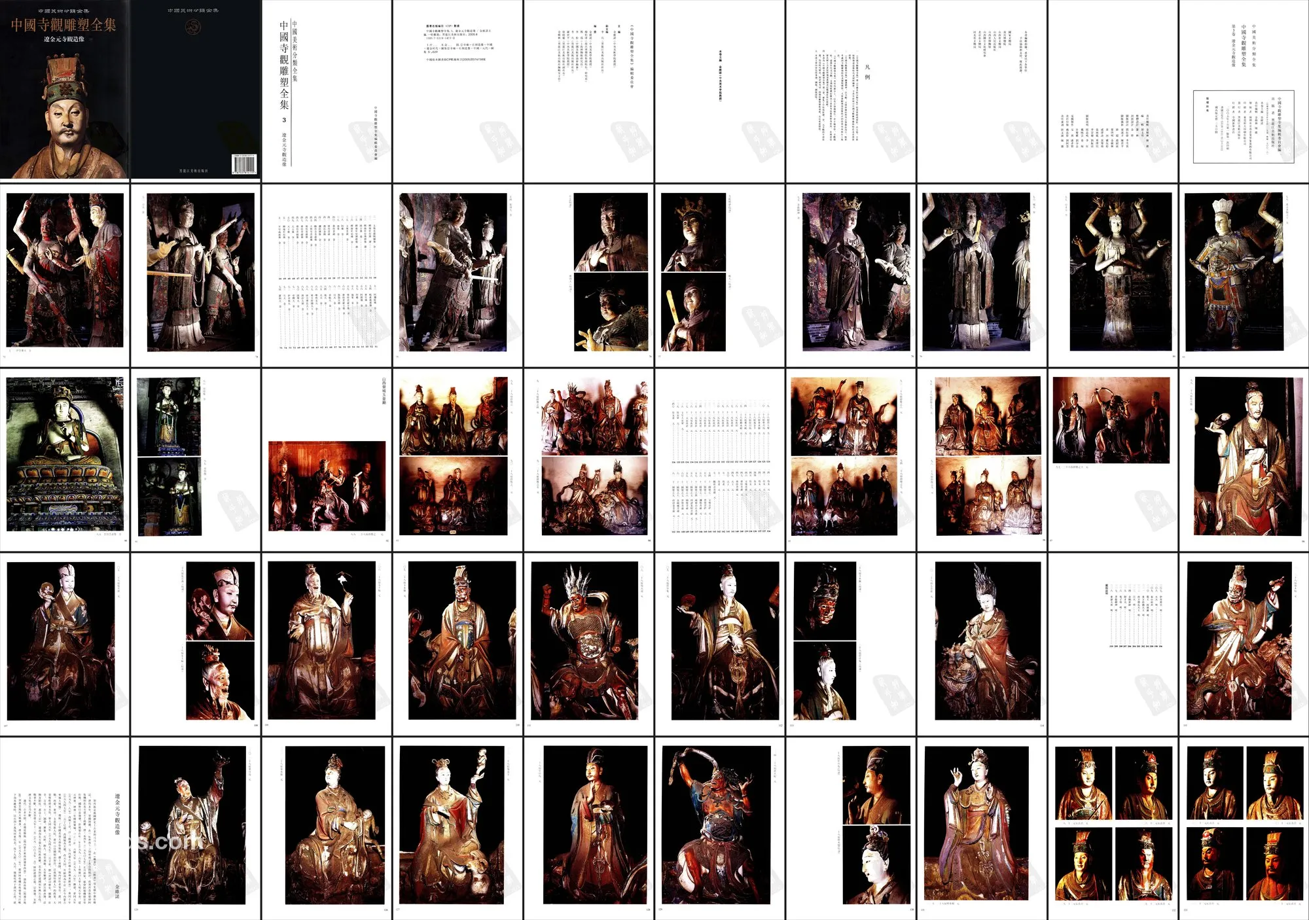The width and height of the screenshot is (1309, 920).
Task: Open the colophon page with boxed text
Action: (x=1243, y=126)
